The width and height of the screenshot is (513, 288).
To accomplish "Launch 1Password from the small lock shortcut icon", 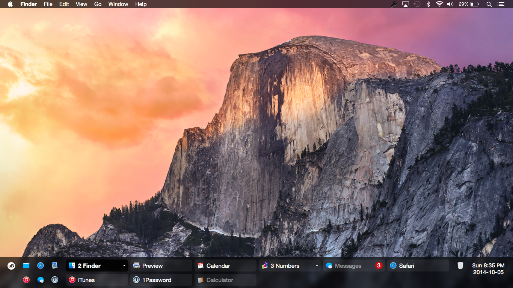I will [x=55, y=280].
